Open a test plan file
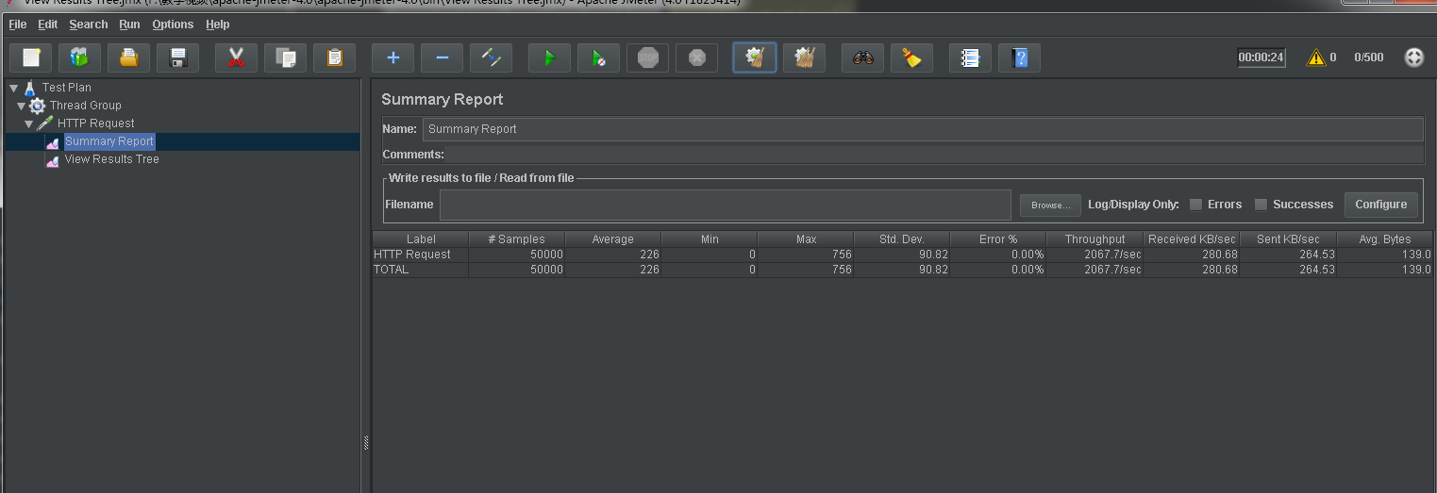Image resolution: width=1437 pixels, height=493 pixels. 128,58
